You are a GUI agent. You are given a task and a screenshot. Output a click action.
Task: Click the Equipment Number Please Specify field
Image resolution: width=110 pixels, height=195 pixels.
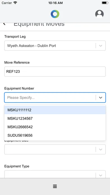coord(55,97)
